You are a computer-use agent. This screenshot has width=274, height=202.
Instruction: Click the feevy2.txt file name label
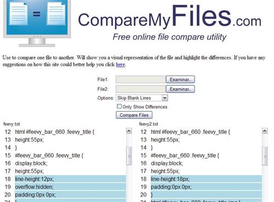coord(149,124)
